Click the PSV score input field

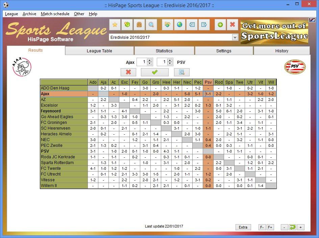[162, 62]
